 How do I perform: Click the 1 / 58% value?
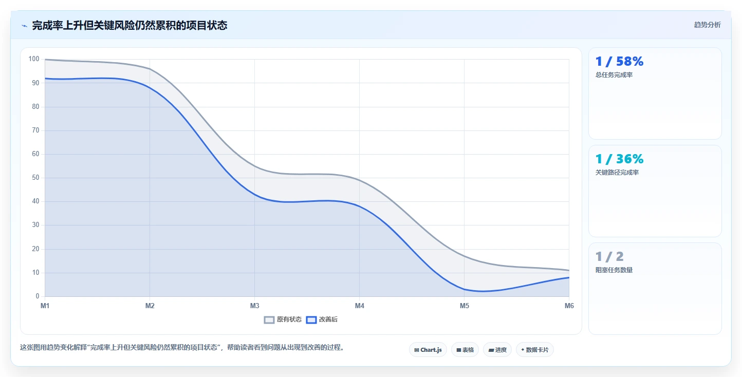(619, 62)
